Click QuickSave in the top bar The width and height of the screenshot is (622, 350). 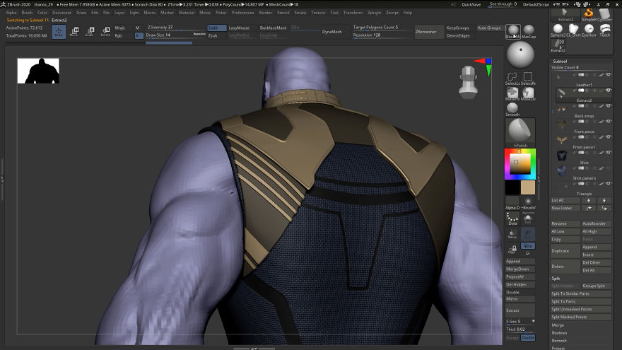(471, 4)
